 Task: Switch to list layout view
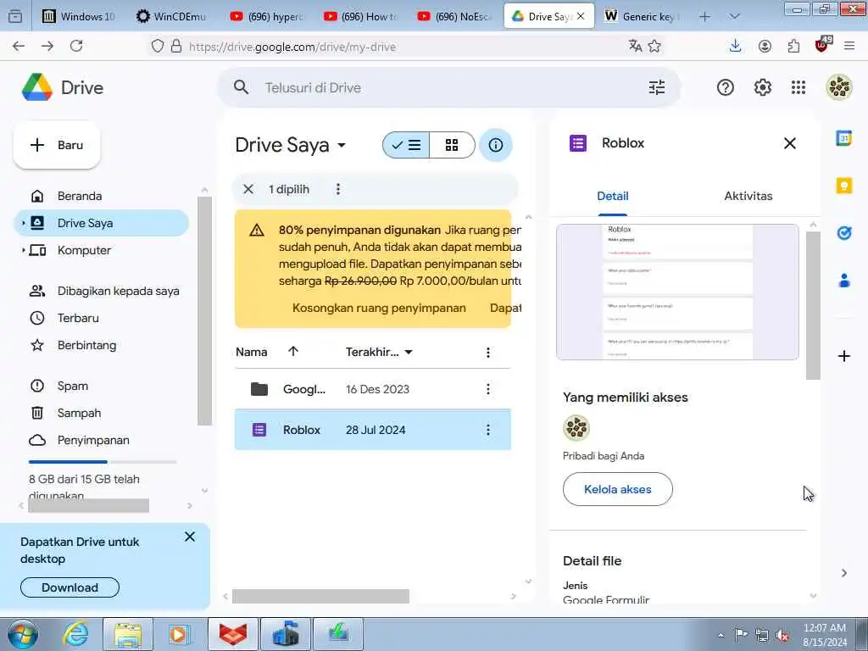tap(406, 145)
